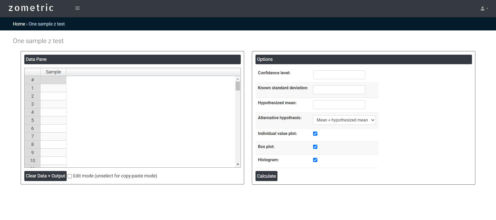This screenshot has width=496, height=220.
Task: Select One sample z test breadcrumb
Action: click(47, 24)
